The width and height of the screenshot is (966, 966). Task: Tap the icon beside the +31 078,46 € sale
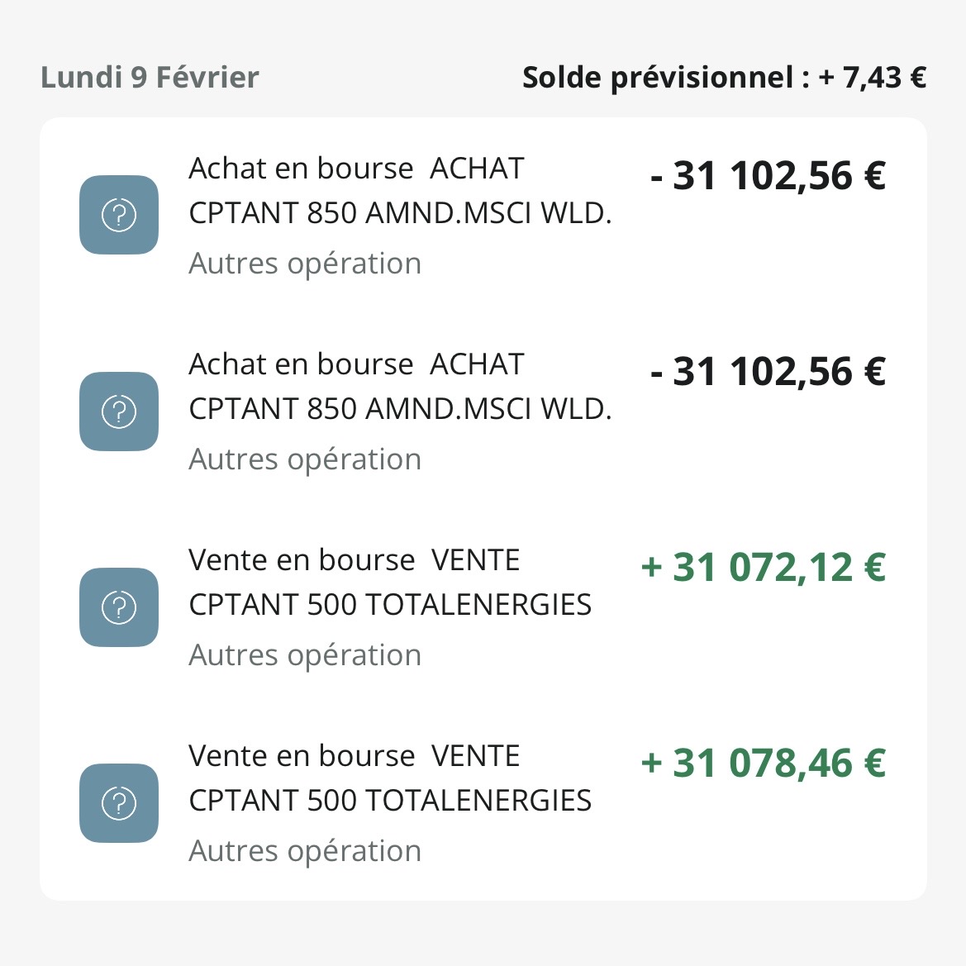[x=118, y=802]
